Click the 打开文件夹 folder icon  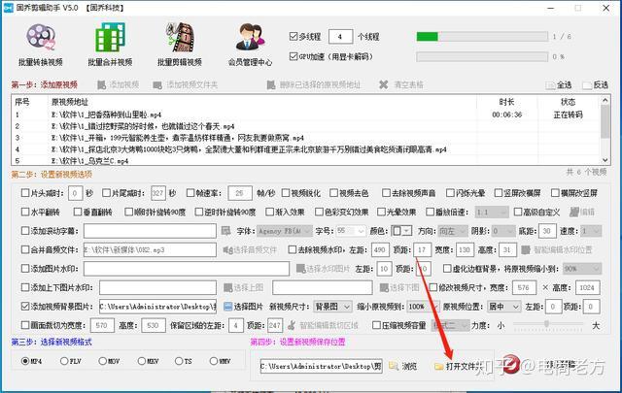point(438,367)
